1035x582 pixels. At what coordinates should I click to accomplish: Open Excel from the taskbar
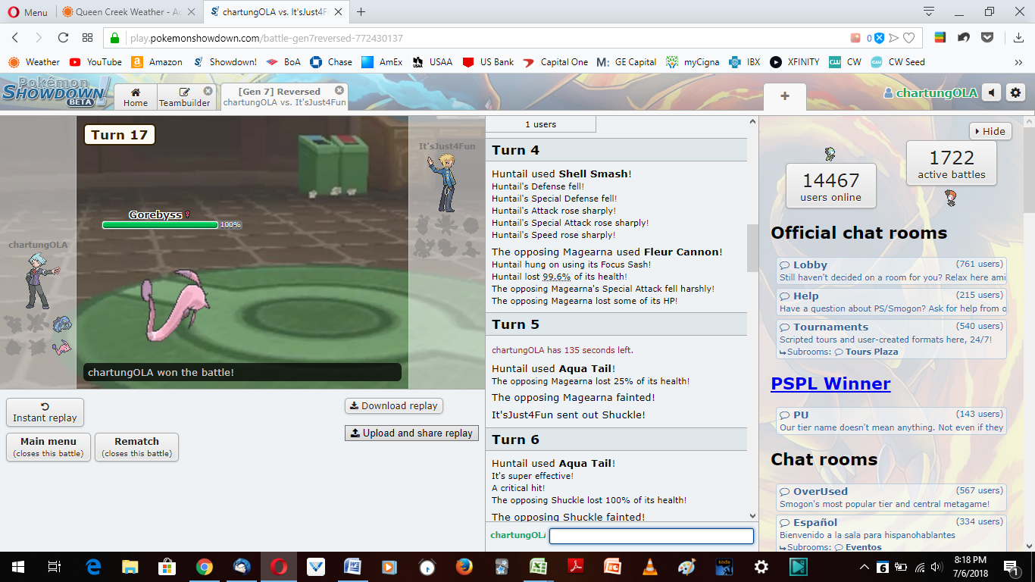point(539,566)
